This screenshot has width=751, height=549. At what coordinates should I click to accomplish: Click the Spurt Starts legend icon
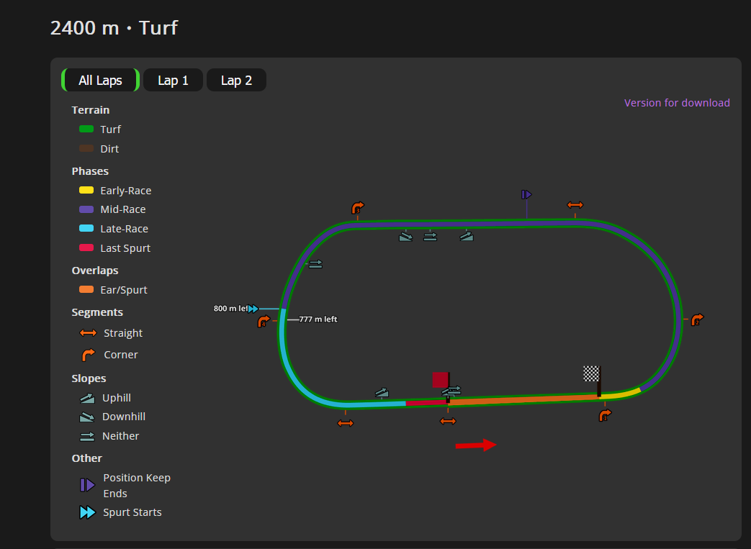coord(87,512)
